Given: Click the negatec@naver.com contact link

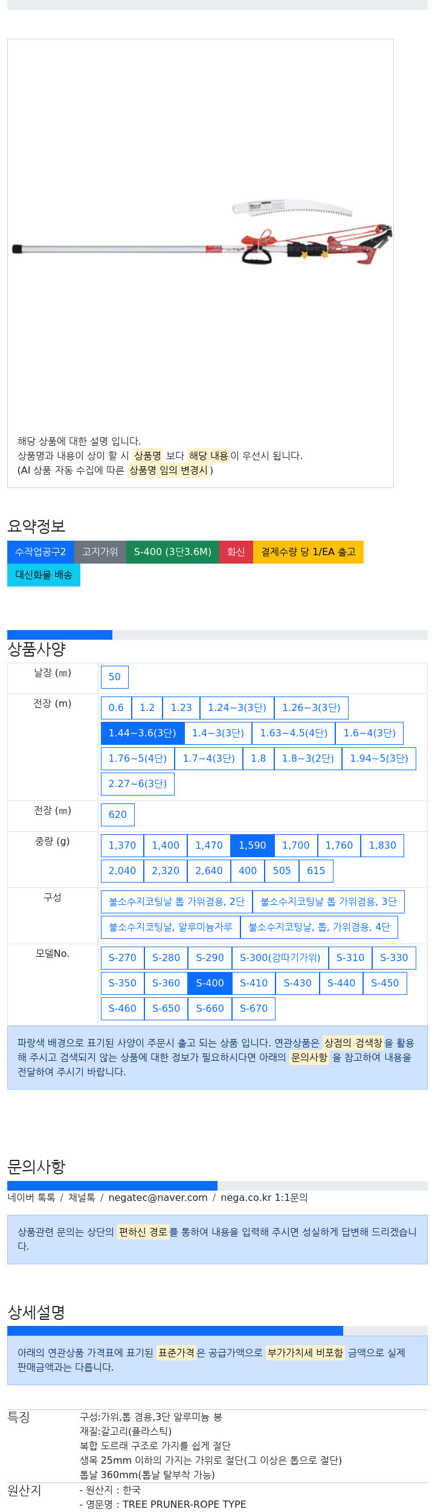Looking at the screenshot, I should 158,1198.
